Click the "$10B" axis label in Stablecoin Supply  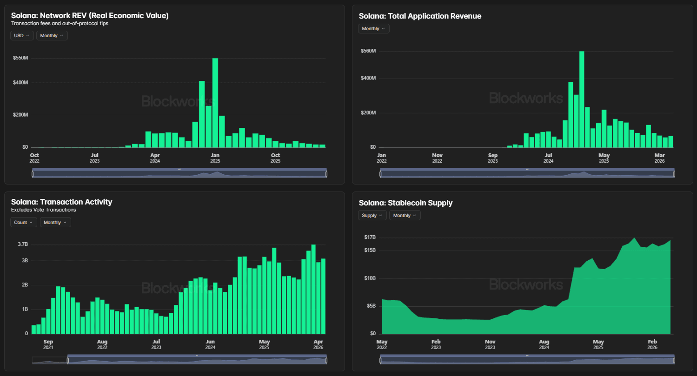[x=370, y=278]
